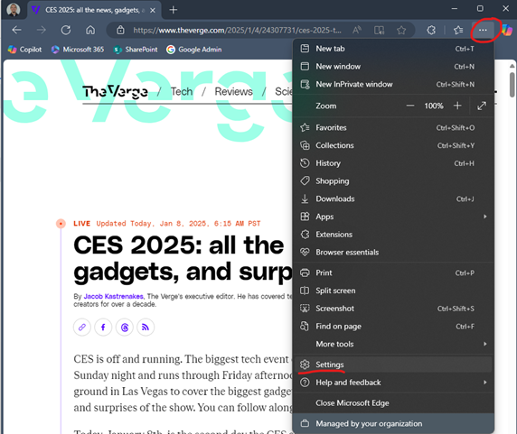Choose Shopping in the menu
Screen dimensions: 517x434
(393, 181)
